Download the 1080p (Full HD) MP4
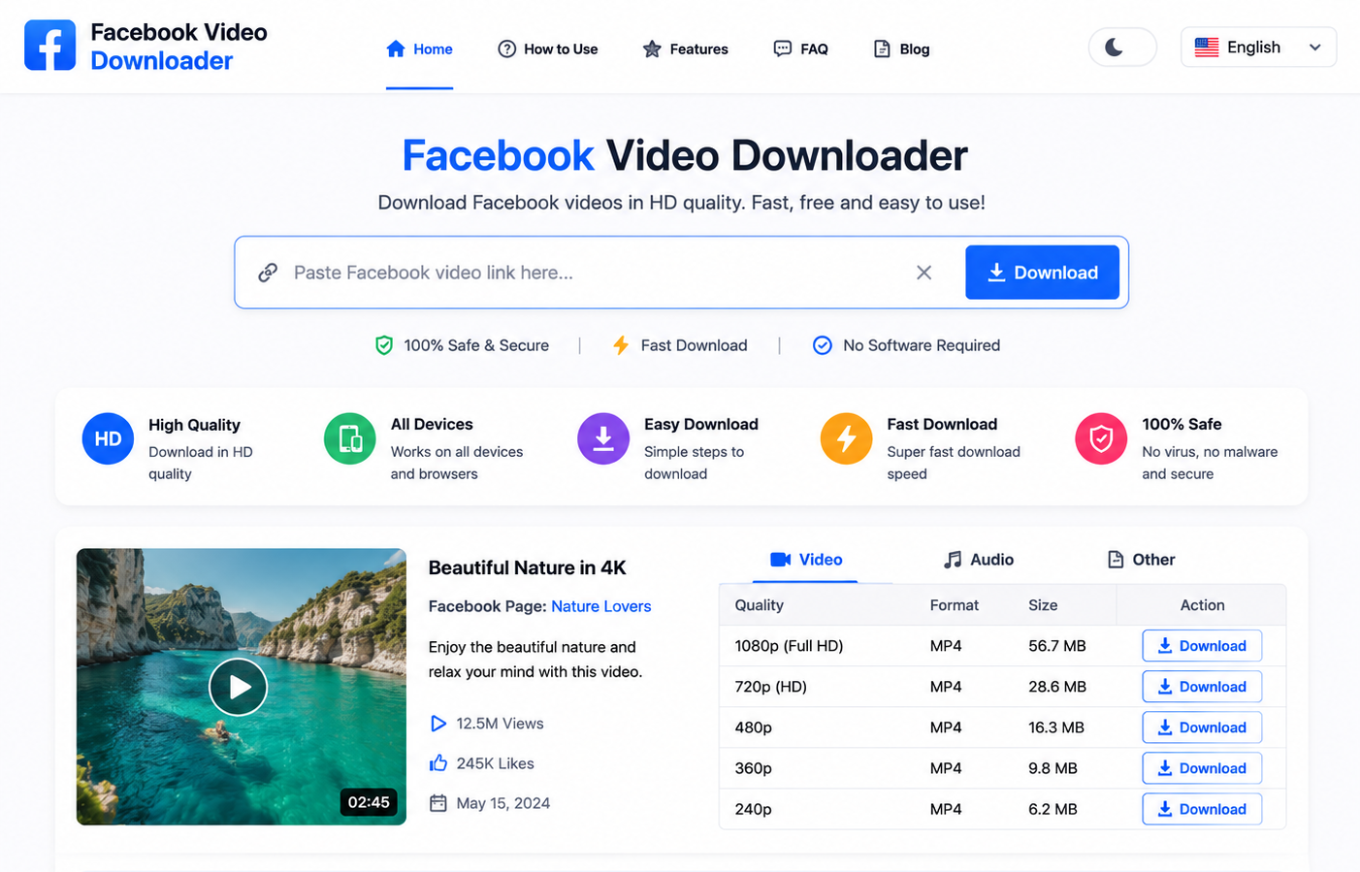The height and width of the screenshot is (872, 1360). click(1202, 646)
